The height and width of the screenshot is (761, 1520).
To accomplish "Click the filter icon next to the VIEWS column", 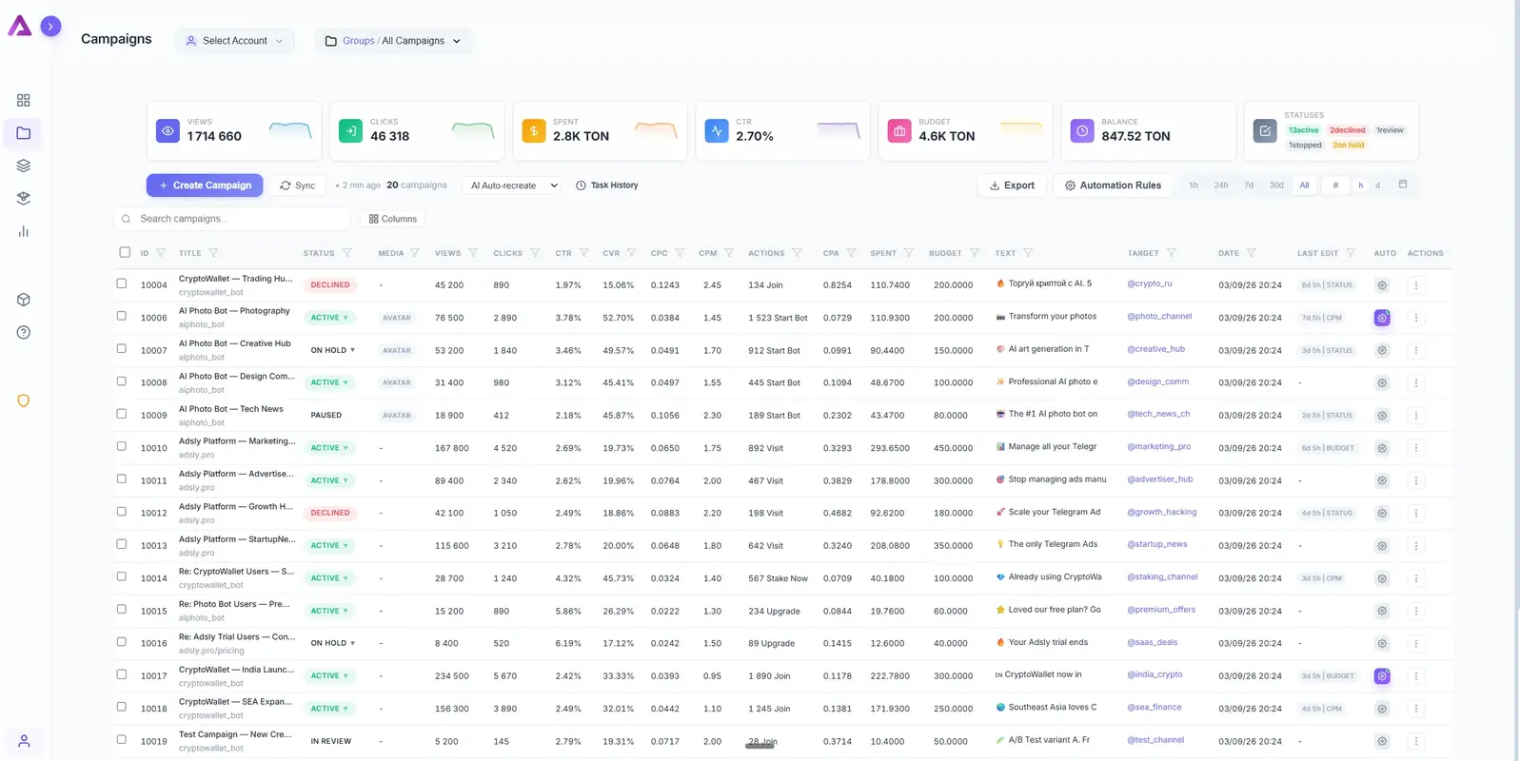I will (473, 253).
